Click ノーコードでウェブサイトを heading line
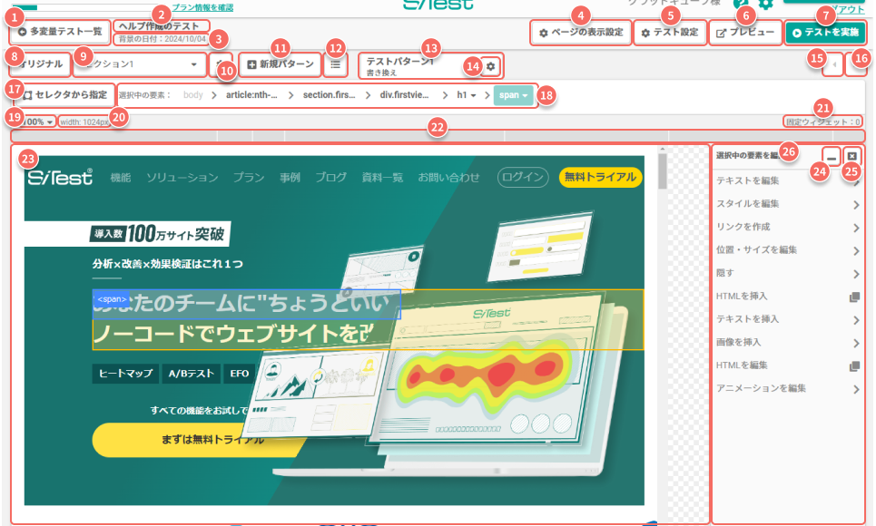 231,334
